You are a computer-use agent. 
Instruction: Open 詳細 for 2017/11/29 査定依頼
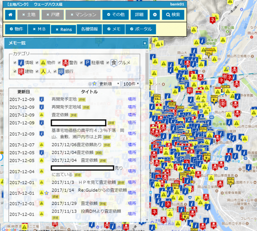point(103,204)
